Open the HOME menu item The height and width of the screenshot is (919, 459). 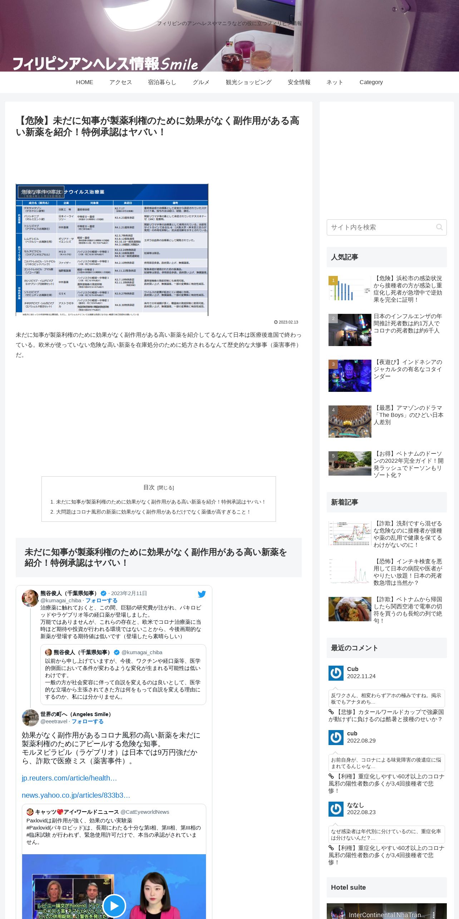tap(85, 82)
